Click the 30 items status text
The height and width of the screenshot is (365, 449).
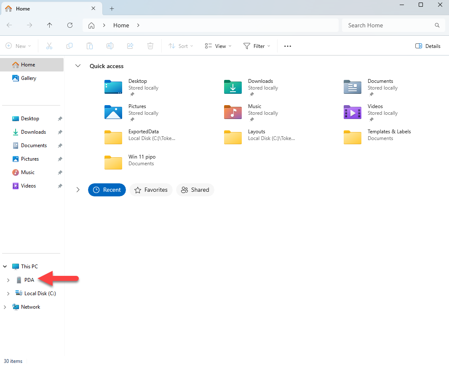pos(13,361)
